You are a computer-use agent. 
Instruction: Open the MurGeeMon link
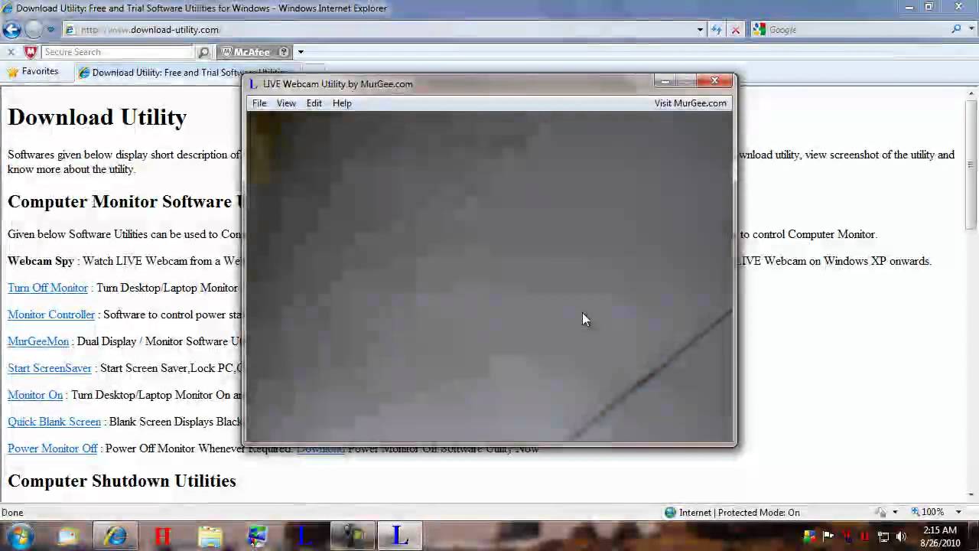38,341
